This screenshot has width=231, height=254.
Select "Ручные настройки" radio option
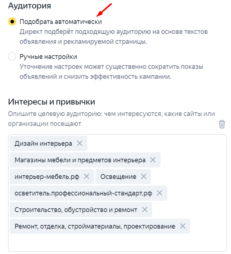[x=13, y=57]
